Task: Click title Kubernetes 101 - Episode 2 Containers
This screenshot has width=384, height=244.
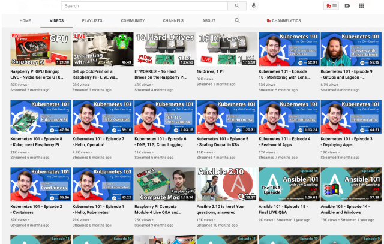Action: pos(36,209)
